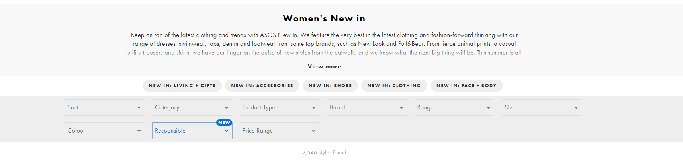
Task: Click the chevron on Price Range
Action: coord(314,131)
